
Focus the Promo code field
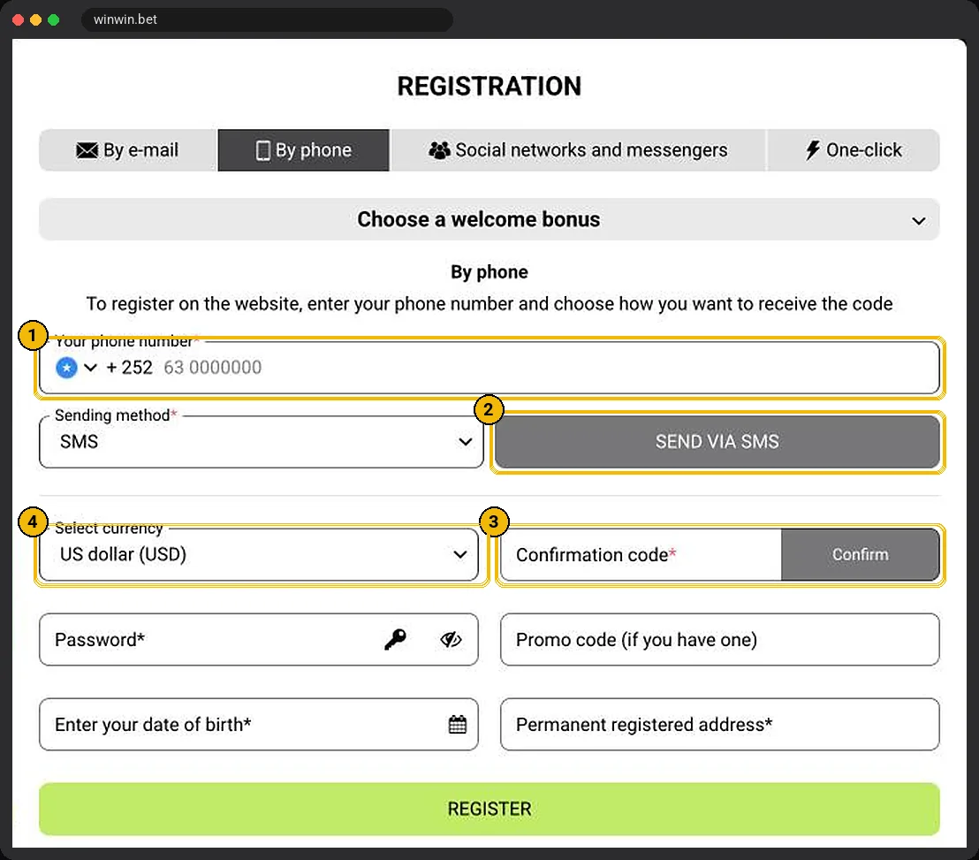coord(720,640)
